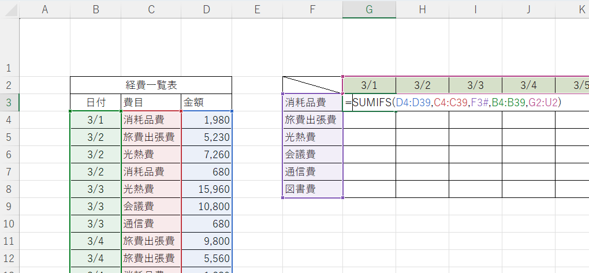Image resolution: width=589 pixels, height=273 pixels.
Task: Click the 日付 header cell
Action: (95, 103)
